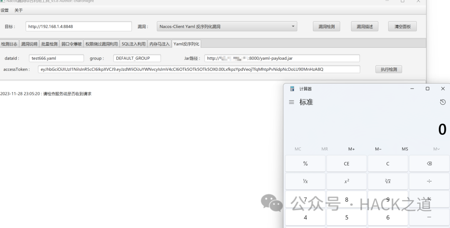450x228 pixels.
Task: Minimize the calculator window
Action: (412, 89)
